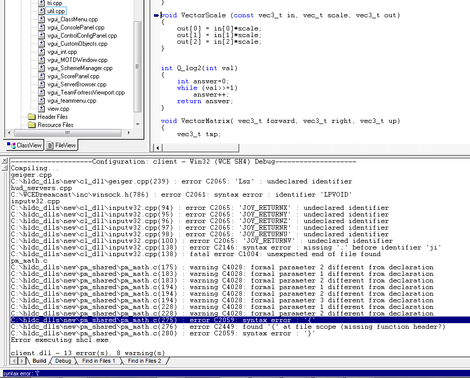470x378 pixels.
Task: Click the 'client.dll - 13 error(s)' summary line
Action: 88,353
